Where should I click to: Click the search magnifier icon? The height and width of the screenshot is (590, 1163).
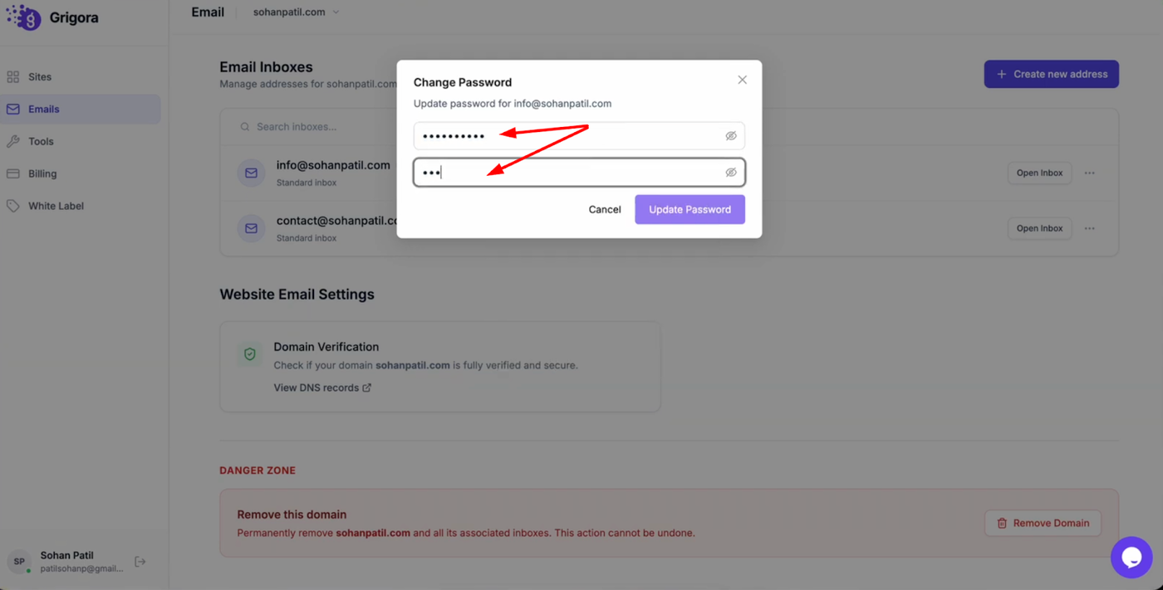[245, 127]
